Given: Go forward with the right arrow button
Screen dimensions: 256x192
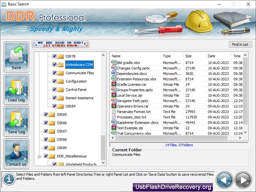Looking at the screenshot, I should click(x=243, y=180).
